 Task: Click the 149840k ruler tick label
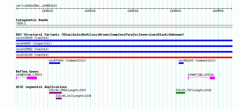click(176, 11)
